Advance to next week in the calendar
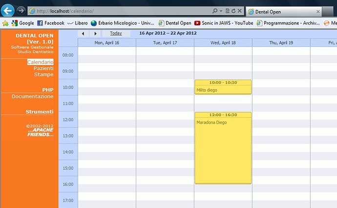The image size is (337, 208). tap(96, 34)
